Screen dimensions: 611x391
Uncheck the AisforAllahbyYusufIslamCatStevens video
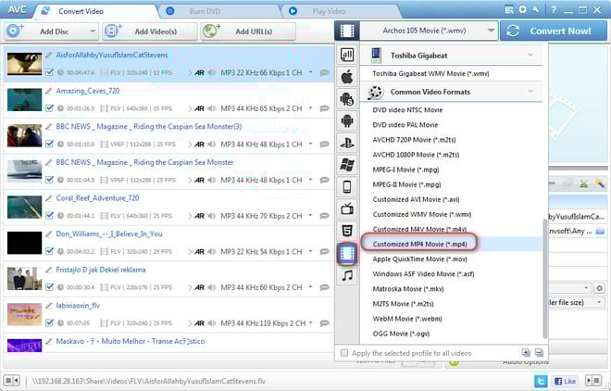(49, 72)
